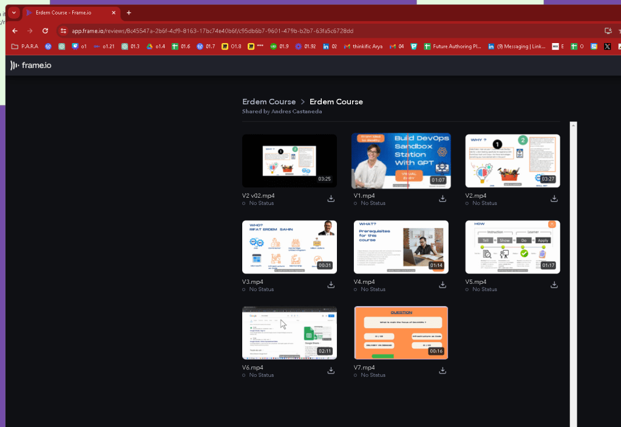Open a new browser tab with plus icon
The image size is (621, 427).
[129, 13]
